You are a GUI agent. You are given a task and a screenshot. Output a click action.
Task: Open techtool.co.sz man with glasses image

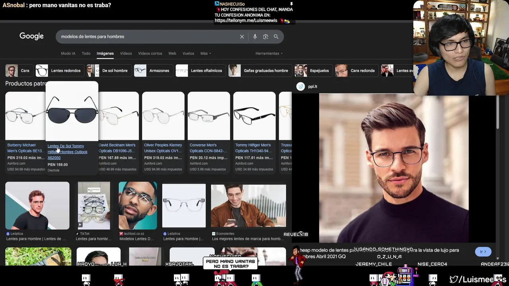[x=138, y=205]
